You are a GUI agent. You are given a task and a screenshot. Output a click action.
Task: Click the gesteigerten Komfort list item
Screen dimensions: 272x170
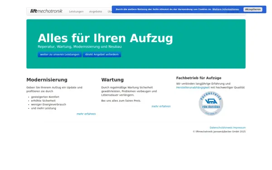click(x=45, y=97)
